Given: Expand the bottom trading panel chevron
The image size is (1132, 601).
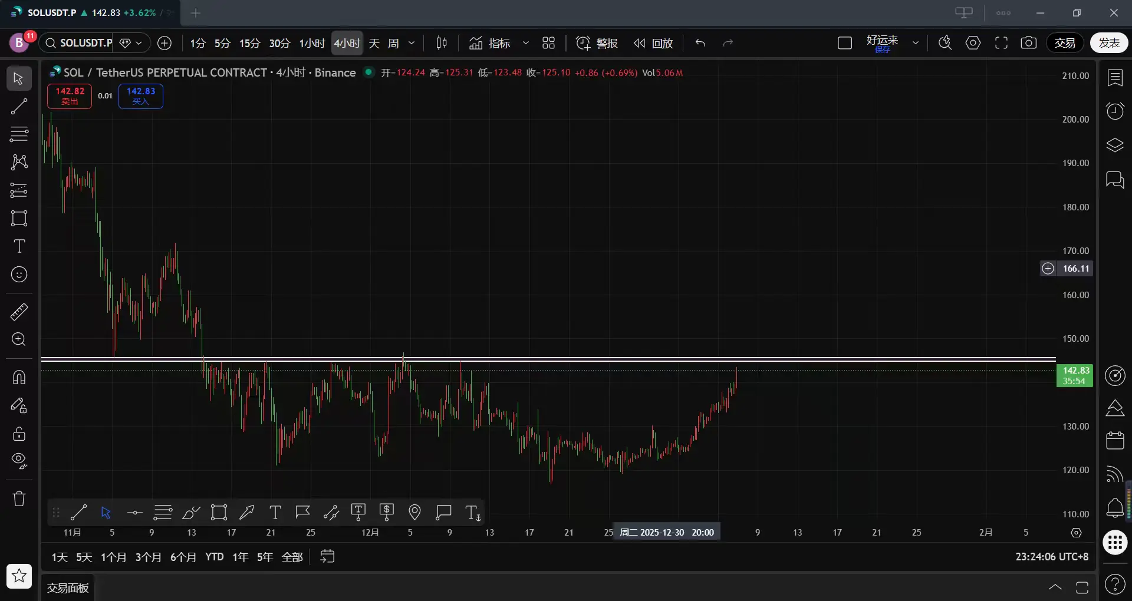Looking at the screenshot, I should (1055, 587).
